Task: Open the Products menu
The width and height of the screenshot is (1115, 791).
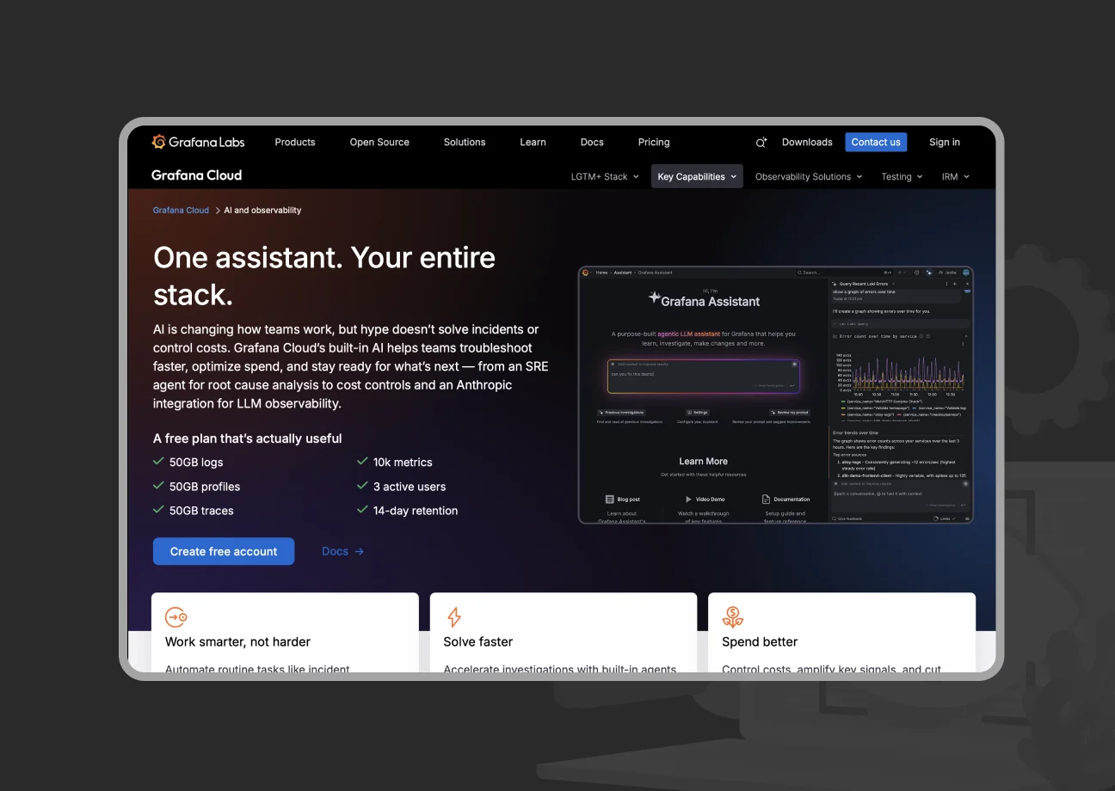Action: tap(295, 142)
